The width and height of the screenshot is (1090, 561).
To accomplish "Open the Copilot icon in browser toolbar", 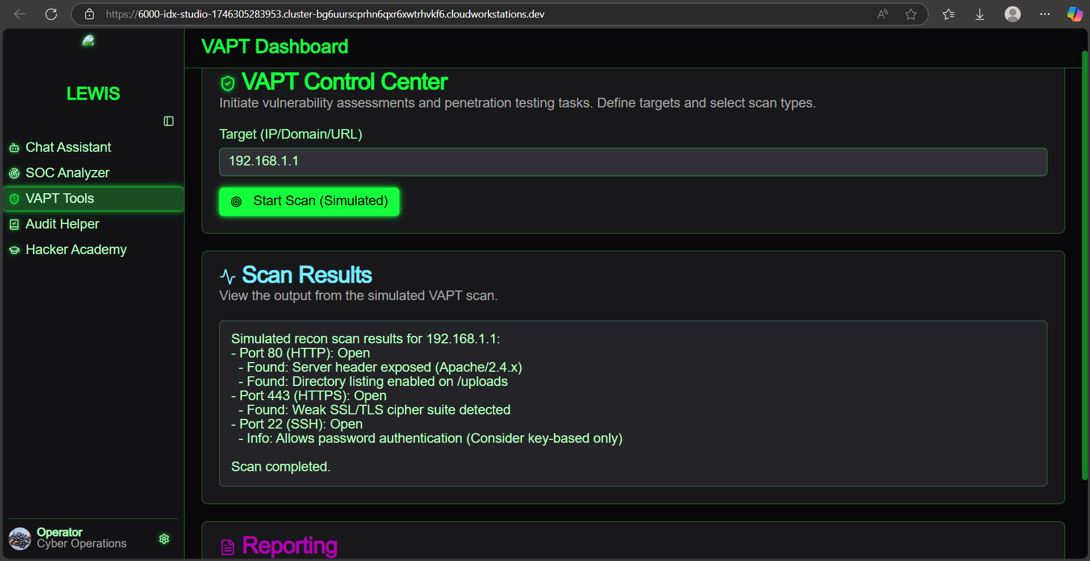I will pos(1074,14).
